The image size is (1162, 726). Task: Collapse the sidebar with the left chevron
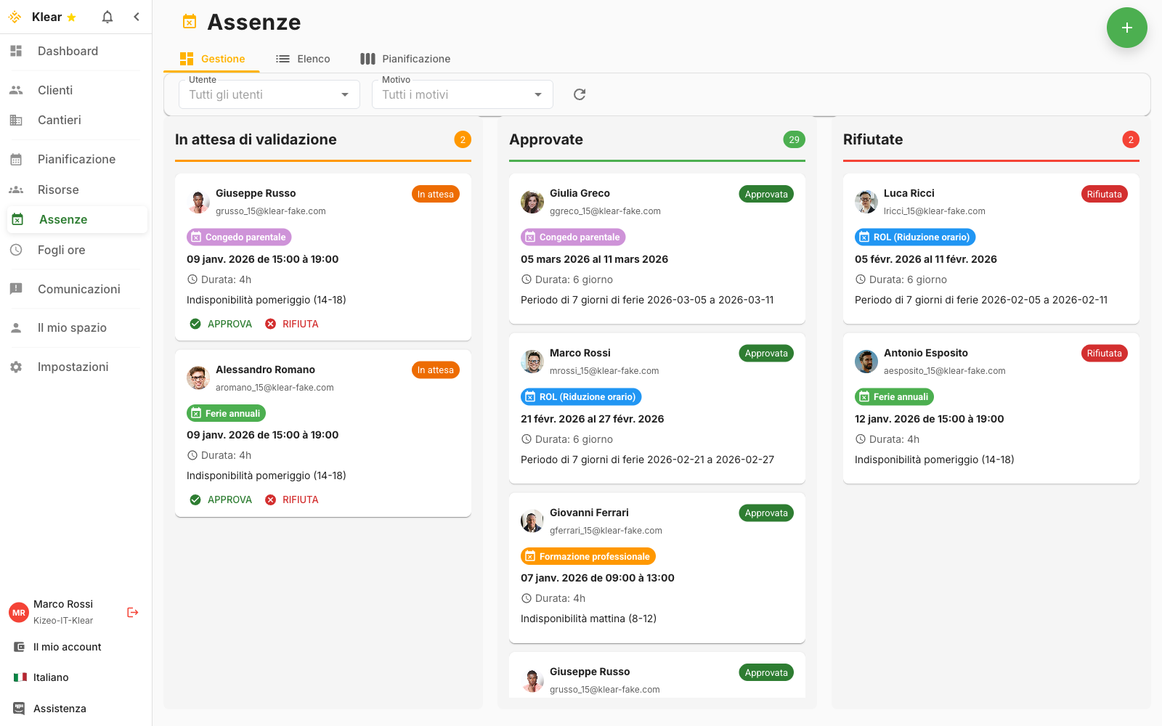tap(137, 16)
